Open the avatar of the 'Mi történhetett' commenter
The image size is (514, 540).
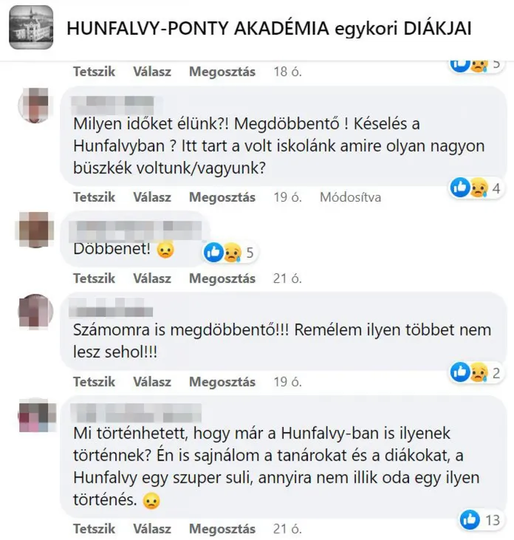tap(35, 415)
